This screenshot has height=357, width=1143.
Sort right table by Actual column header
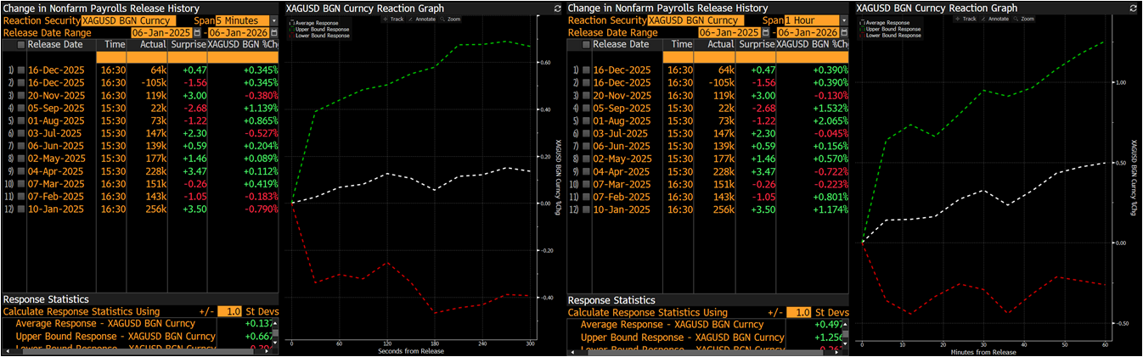click(x=720, y=44)
